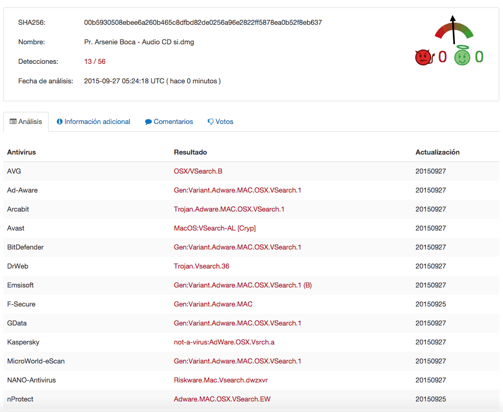Open Kaspersky result not-a-virus:AdWare.OSX.Vsrch.a
The image size is (503, 412).
pos(224,342)
